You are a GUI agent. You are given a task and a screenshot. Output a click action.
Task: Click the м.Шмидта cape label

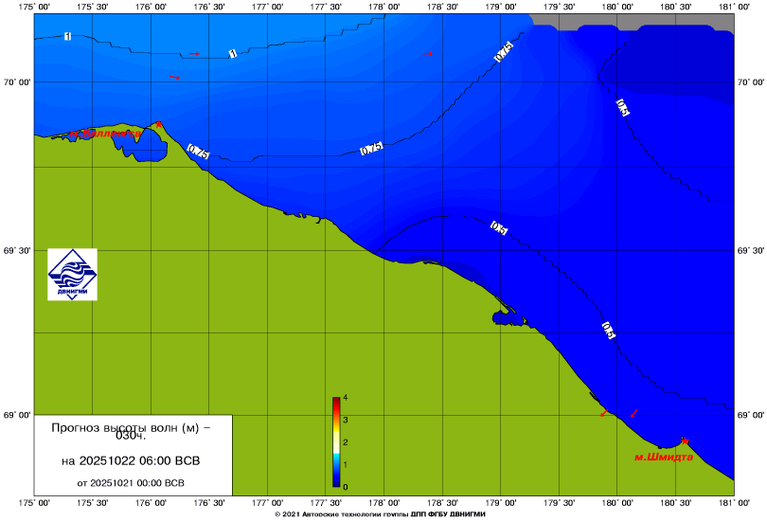click(663, 457)
